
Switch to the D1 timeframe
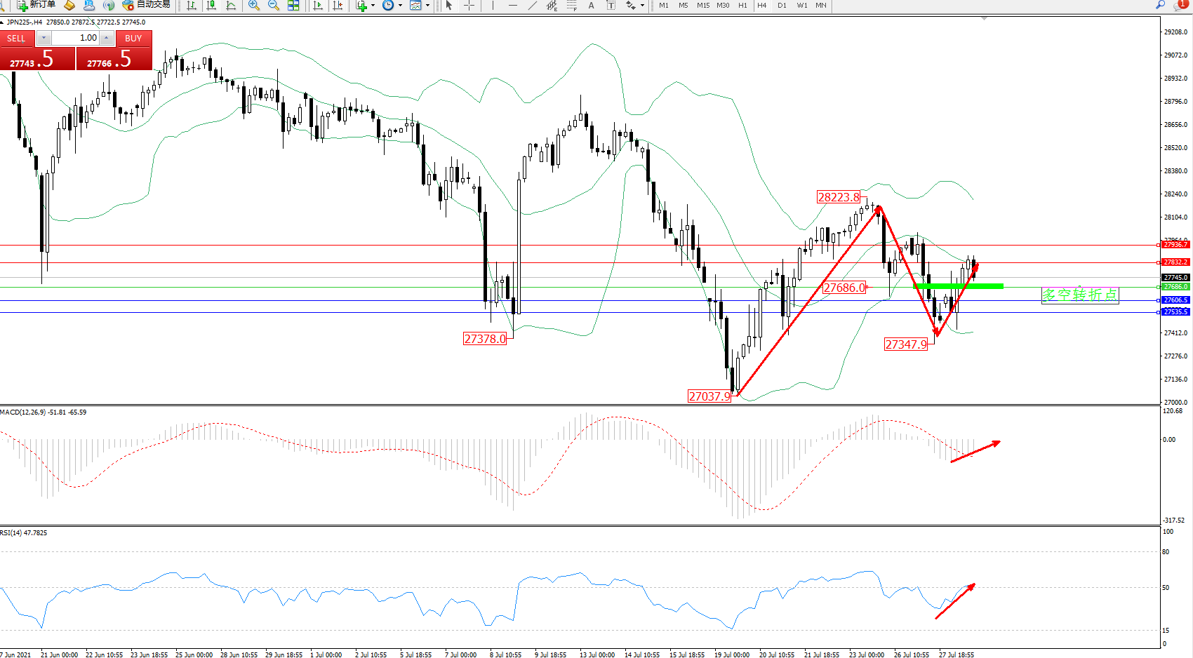782,5
